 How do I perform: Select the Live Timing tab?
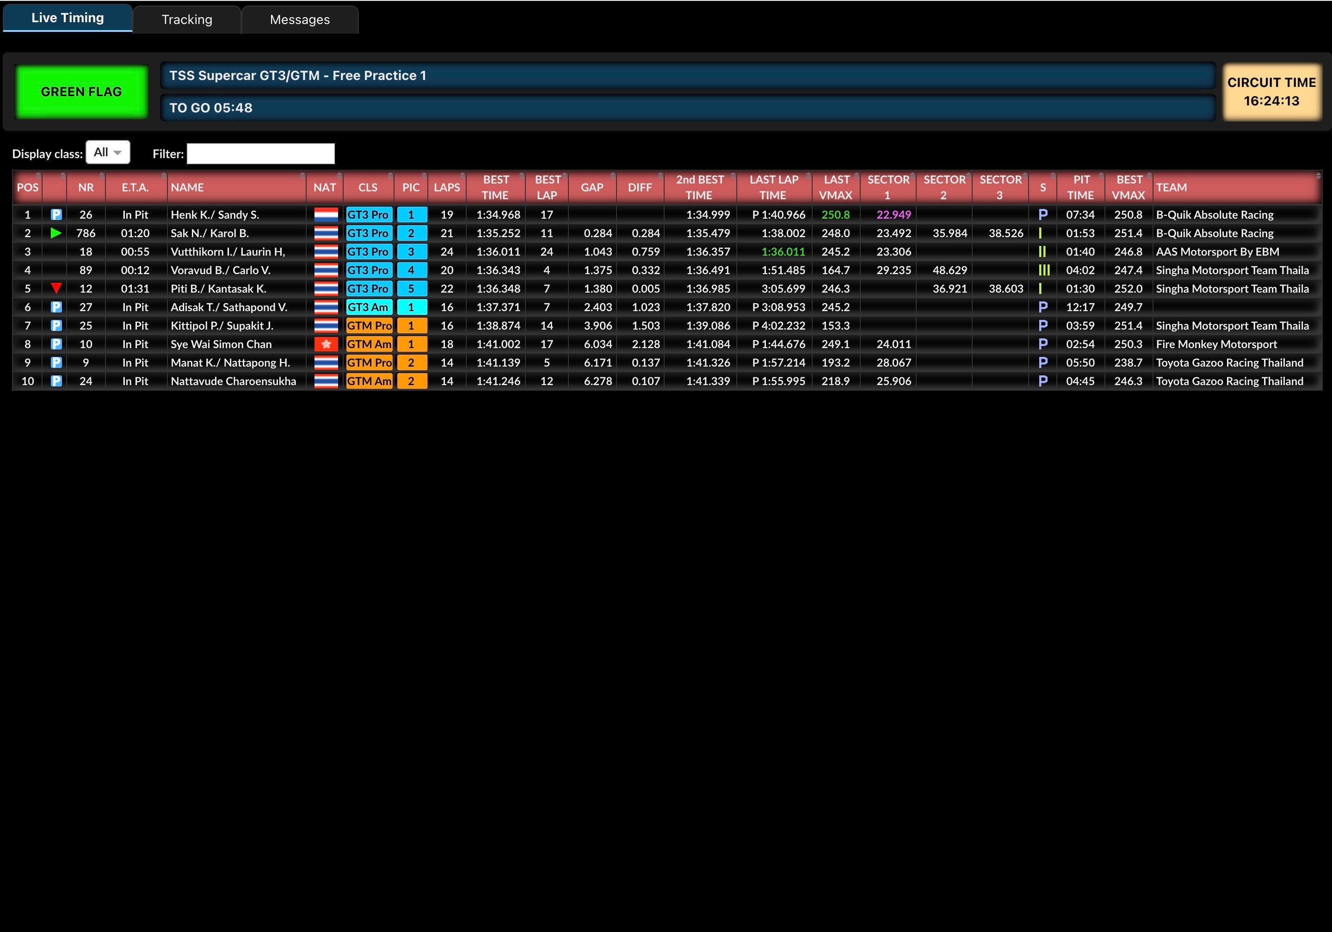pyautogui.click(x=68, y=18)
